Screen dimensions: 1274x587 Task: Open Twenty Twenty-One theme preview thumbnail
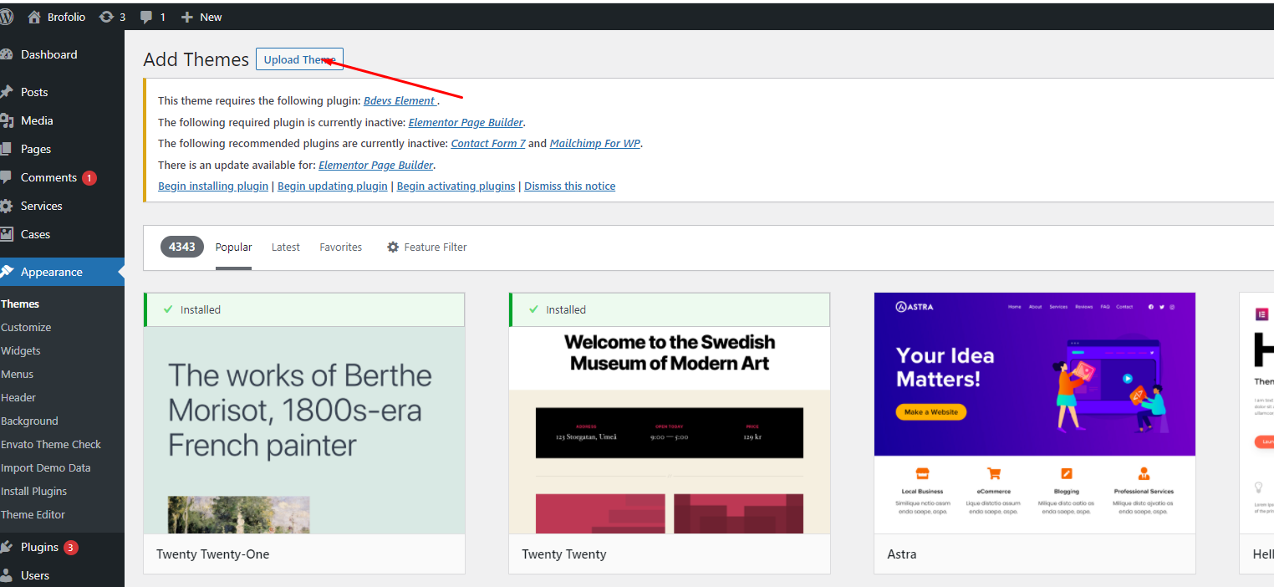point(304,413)
